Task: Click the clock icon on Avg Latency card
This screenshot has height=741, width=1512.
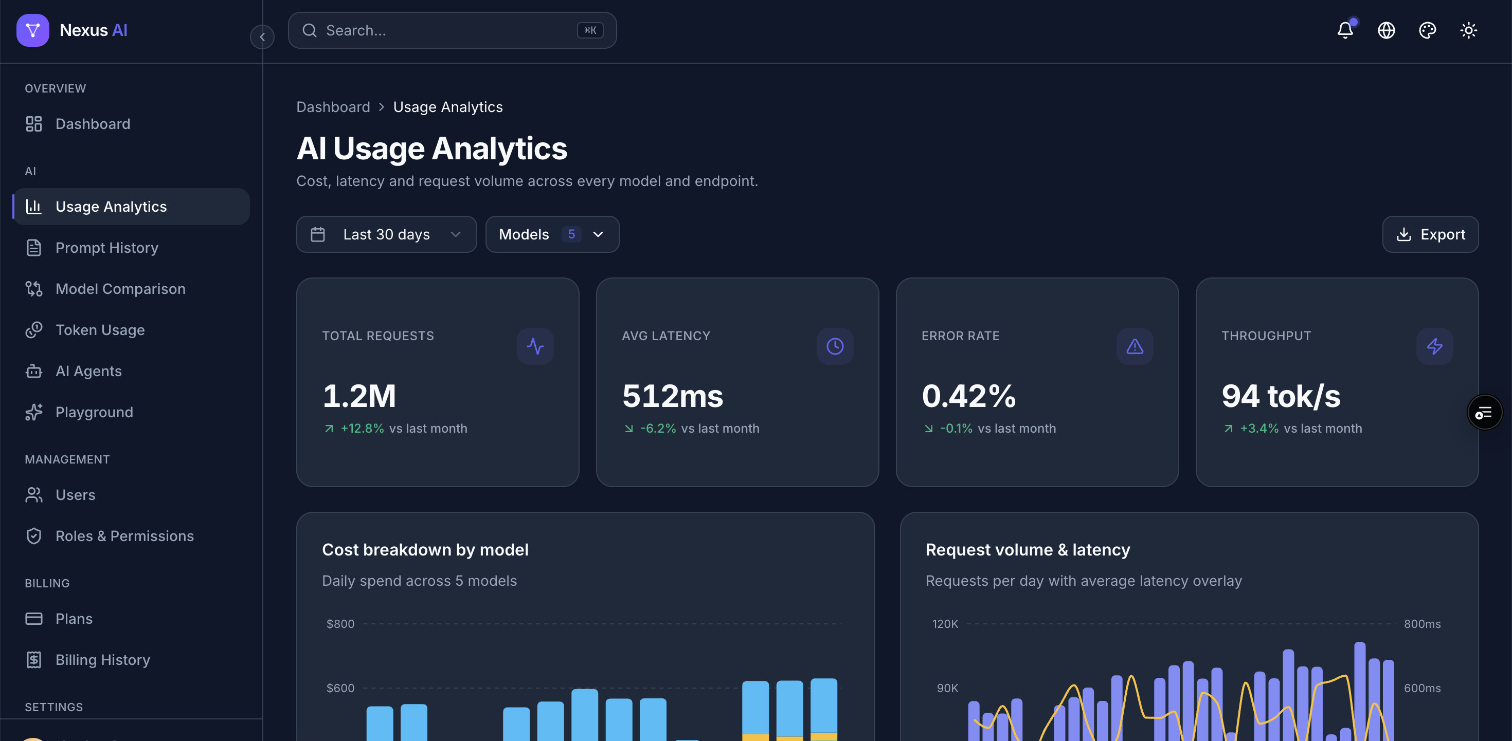Action: click(835, 346)
